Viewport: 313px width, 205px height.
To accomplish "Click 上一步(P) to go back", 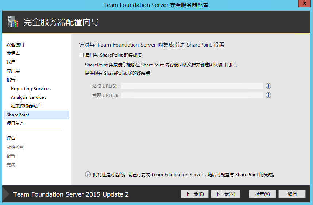I will click(x=195, y=194).
